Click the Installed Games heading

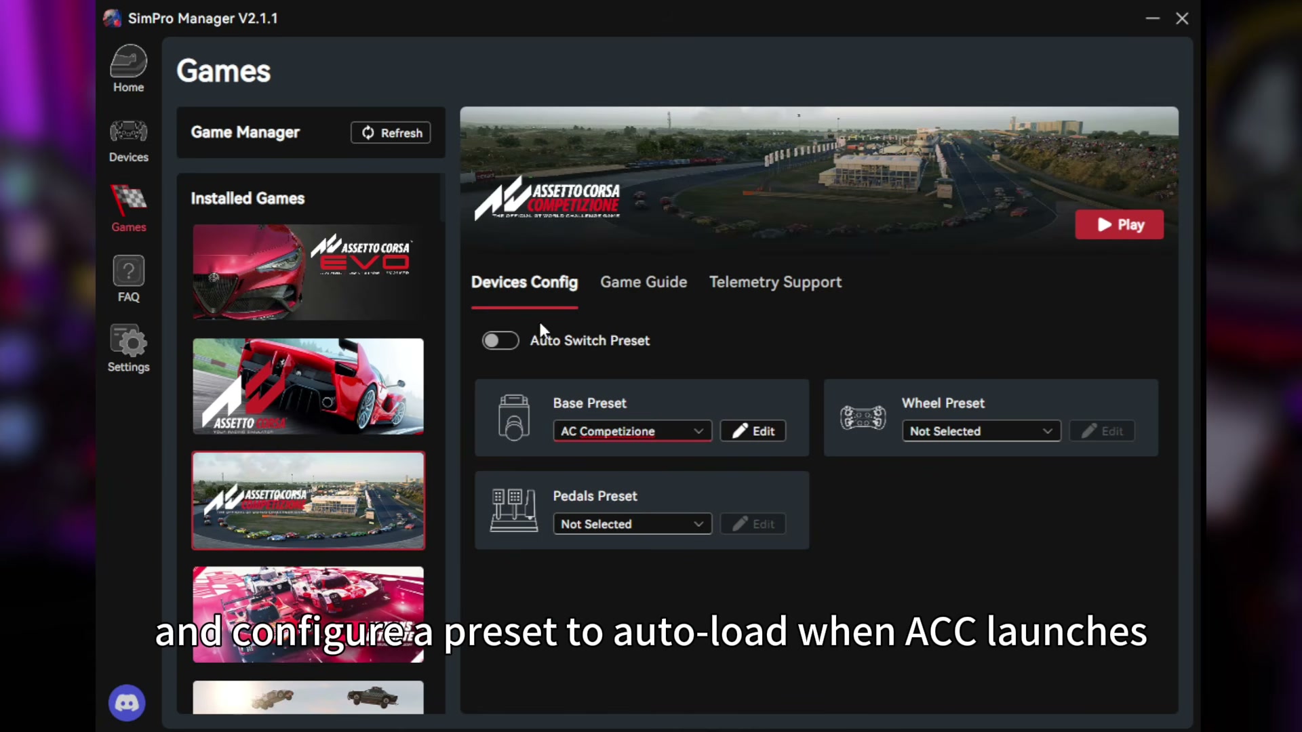(248, 199)
